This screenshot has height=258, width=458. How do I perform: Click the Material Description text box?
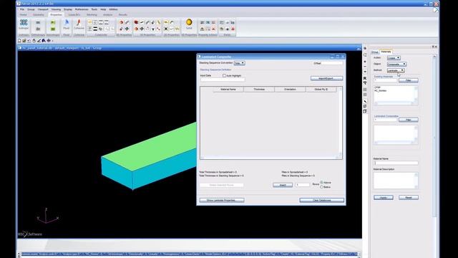(x=396, y=181)
